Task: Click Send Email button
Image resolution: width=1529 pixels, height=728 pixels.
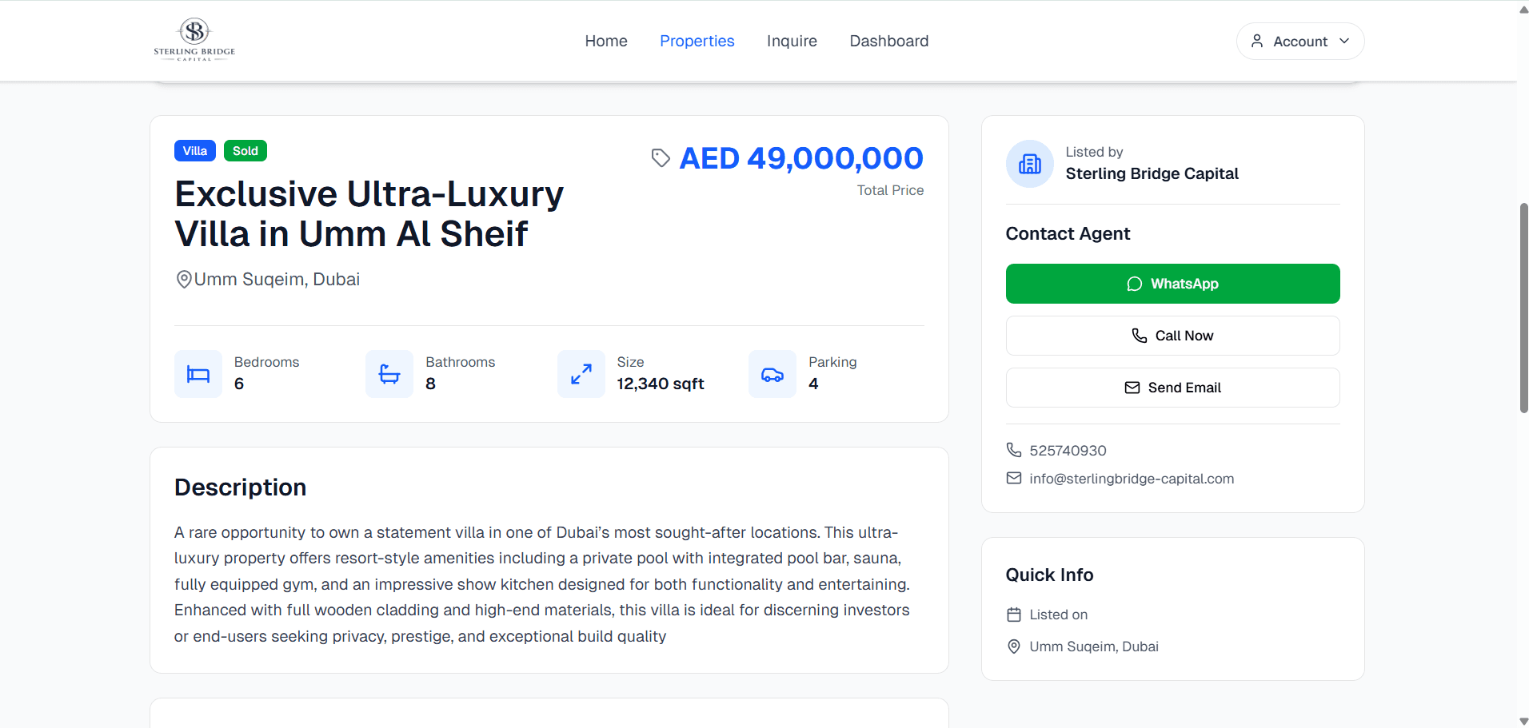Action: tap(1172, 388)
